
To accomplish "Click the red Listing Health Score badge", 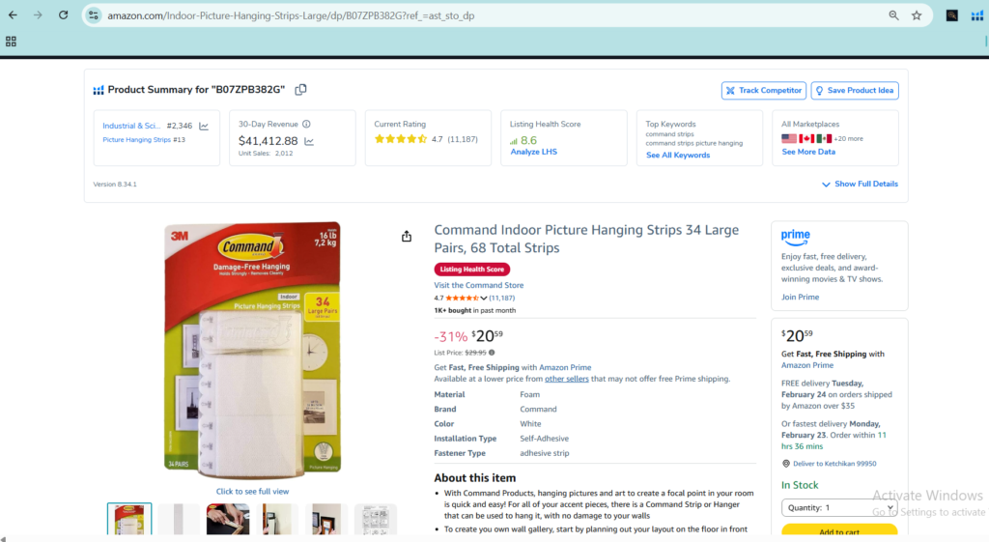I will (471, 270).
